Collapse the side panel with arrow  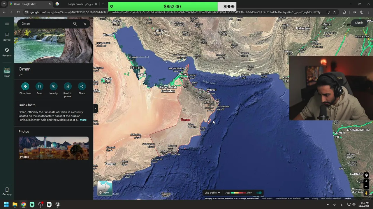[95, 108]
